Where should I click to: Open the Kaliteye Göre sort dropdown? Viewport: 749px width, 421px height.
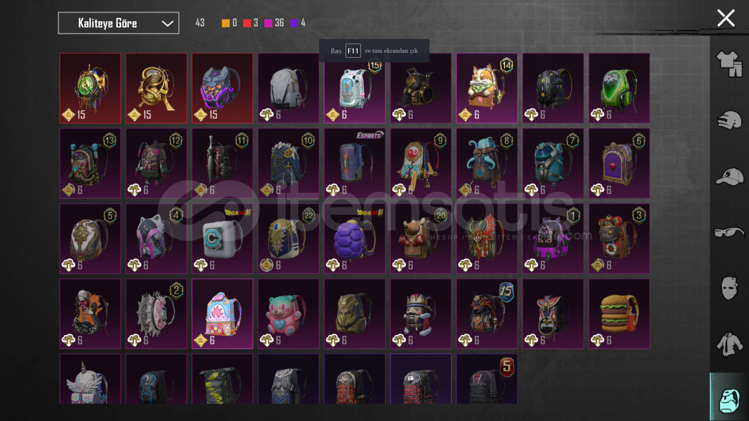point(119,23)
